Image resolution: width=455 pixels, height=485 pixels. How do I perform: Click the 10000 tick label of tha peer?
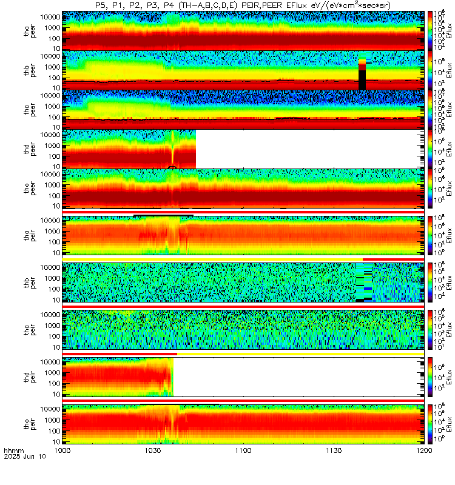pos(50,18)
